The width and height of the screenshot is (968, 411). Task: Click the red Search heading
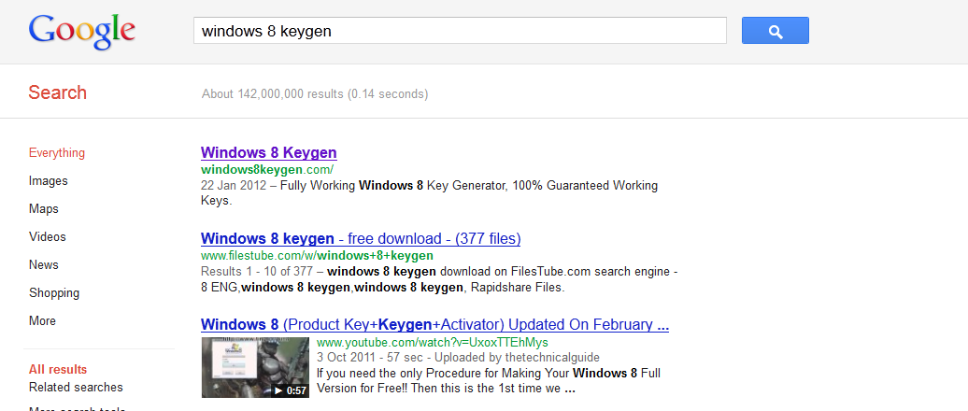click(x=57, y=92)
